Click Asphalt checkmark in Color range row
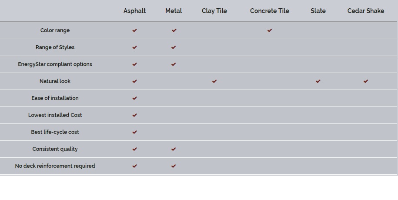Viewport: 398px width, 200px height. point(134,30)
